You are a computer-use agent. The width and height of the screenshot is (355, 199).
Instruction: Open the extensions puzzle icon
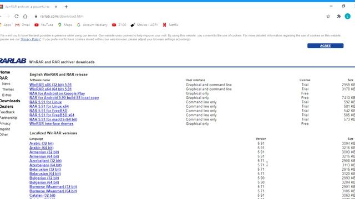pyautogui.click(x=339, y=16)
